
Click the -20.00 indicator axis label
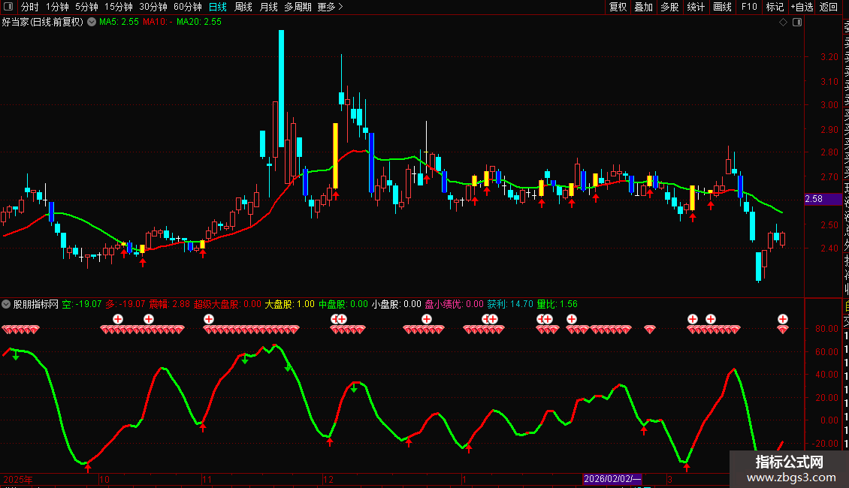coord(825,443)
